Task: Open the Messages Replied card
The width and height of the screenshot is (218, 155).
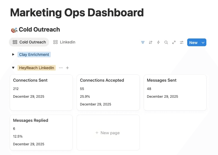Action: [x=41, y=133]
